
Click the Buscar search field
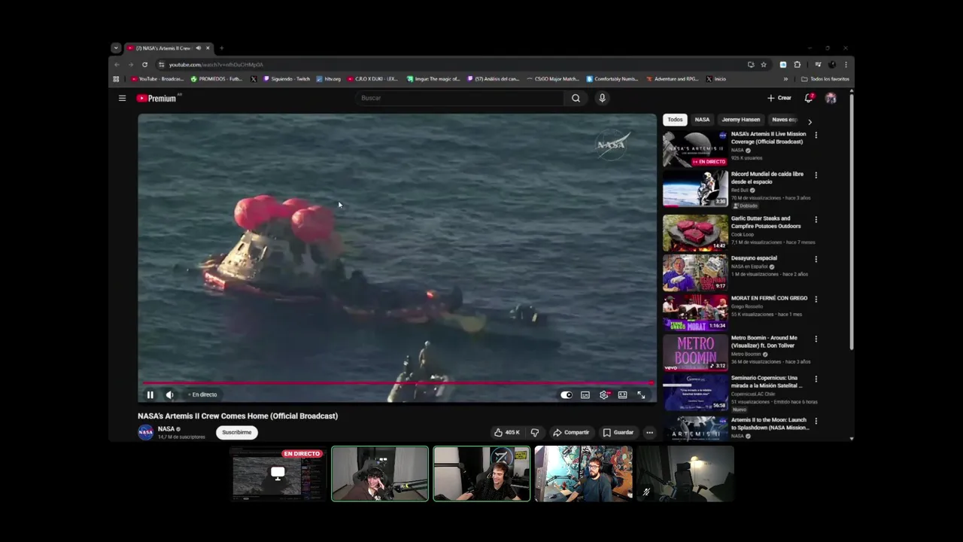[x=459, y=98]
